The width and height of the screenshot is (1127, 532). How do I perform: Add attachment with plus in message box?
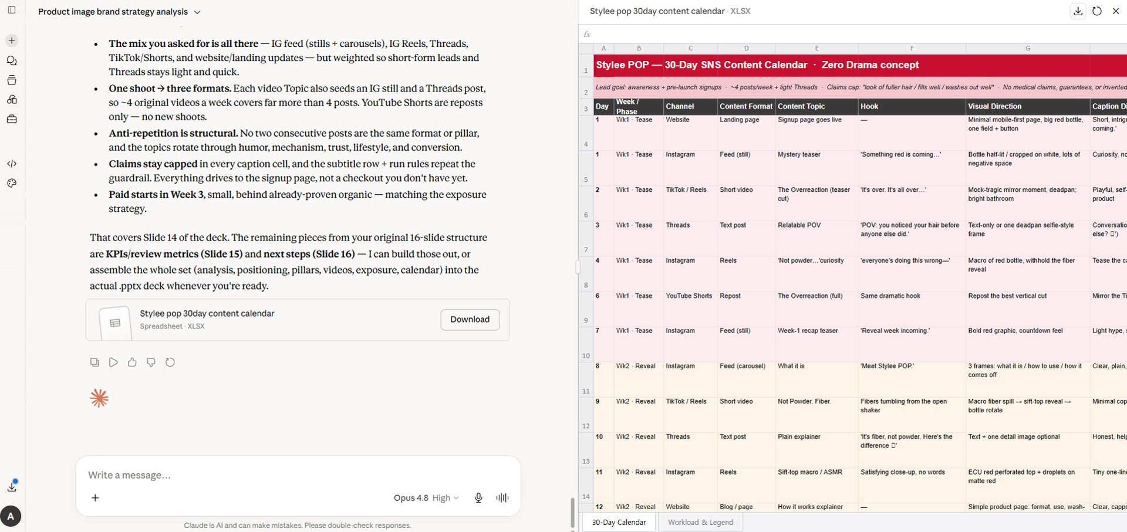click(x=95, y=498)
